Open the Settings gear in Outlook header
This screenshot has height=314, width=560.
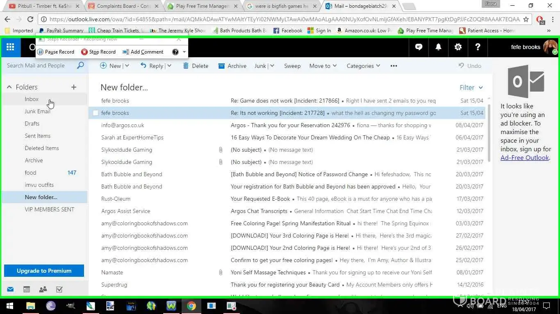(x=458, y=47)
